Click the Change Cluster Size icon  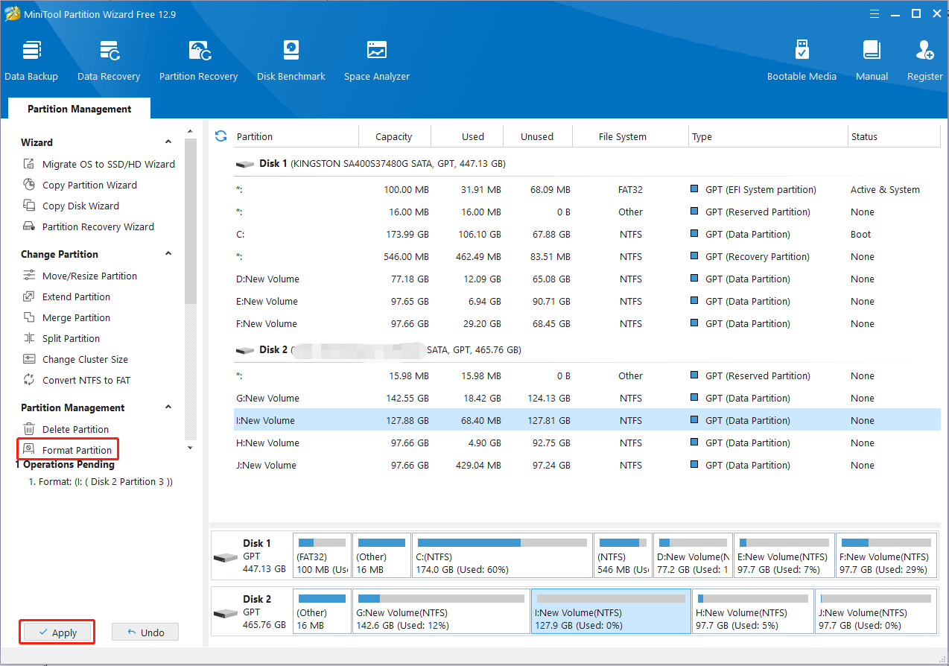29,359
